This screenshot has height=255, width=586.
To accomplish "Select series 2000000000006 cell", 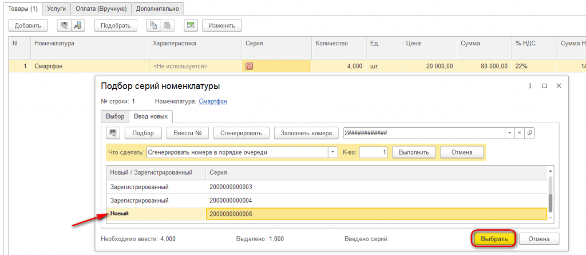I will pyautogui.click(x=376, y=214).
